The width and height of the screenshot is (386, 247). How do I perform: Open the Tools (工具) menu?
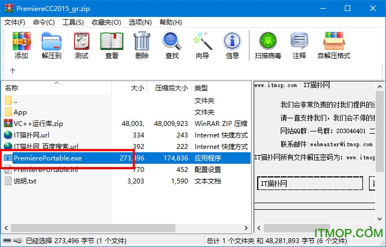[73, 22]
